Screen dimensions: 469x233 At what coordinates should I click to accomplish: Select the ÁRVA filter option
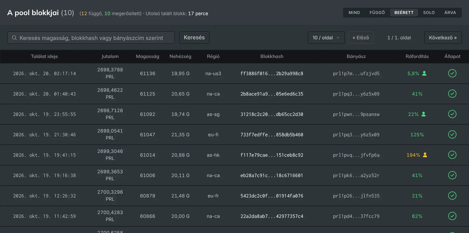(x=450, y=13)
